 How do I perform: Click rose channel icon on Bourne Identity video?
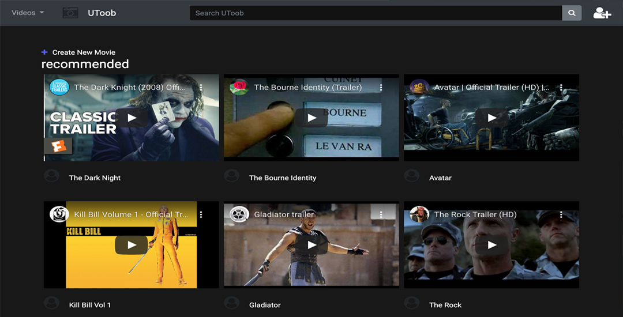[239, 87]
